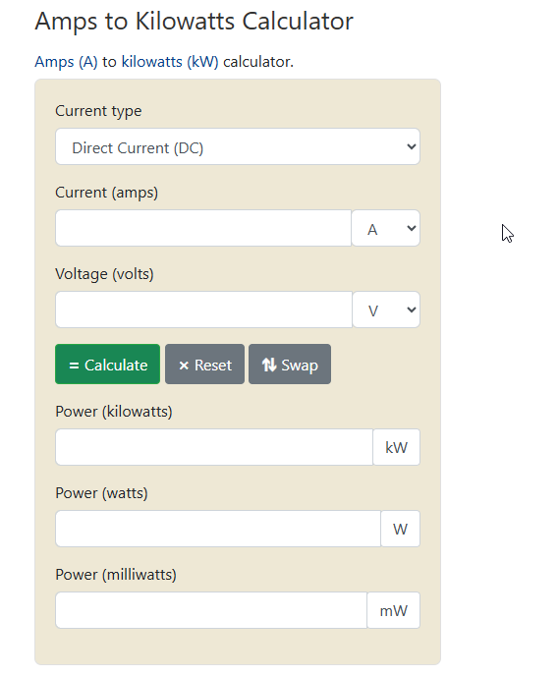Image resolution: width=559 pixels, height=676 pixels.
Task: Click the Voltage (volts) field label
Action: coord(104,274)
